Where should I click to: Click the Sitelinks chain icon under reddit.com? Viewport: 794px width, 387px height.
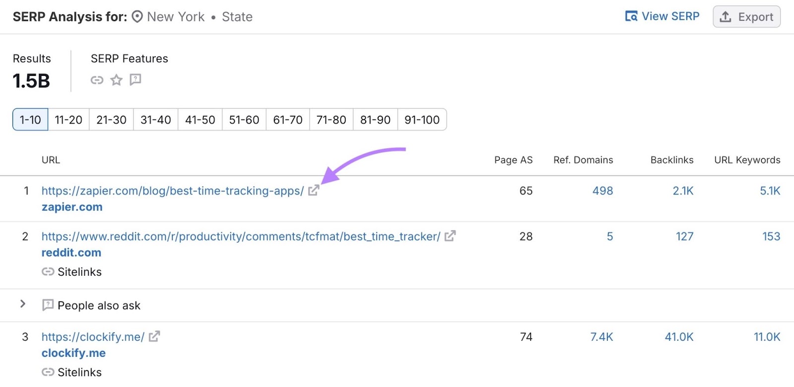[48, 272]
